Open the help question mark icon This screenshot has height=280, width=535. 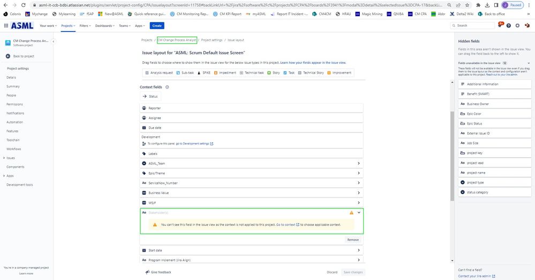click(x=509, y=26)
